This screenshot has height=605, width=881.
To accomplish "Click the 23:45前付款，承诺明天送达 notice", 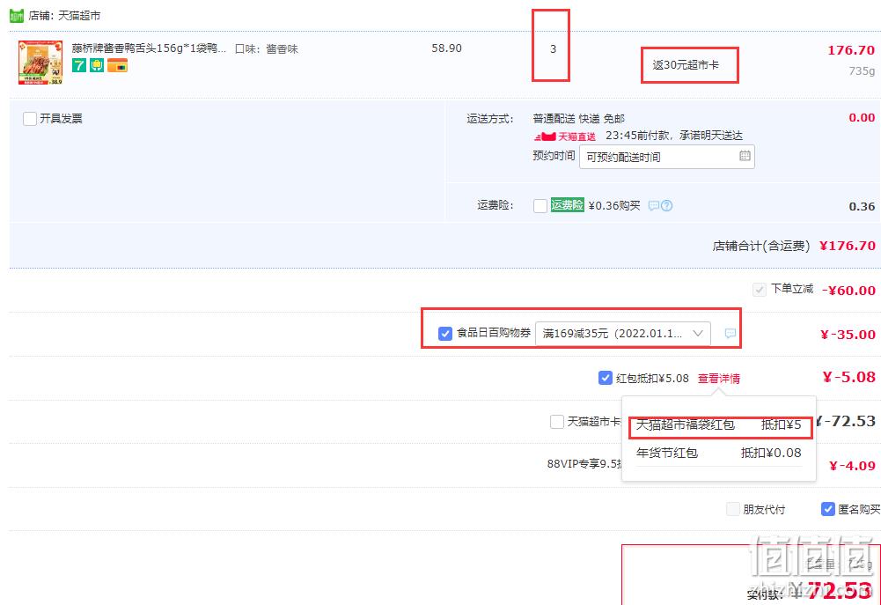I will point(673,136).
